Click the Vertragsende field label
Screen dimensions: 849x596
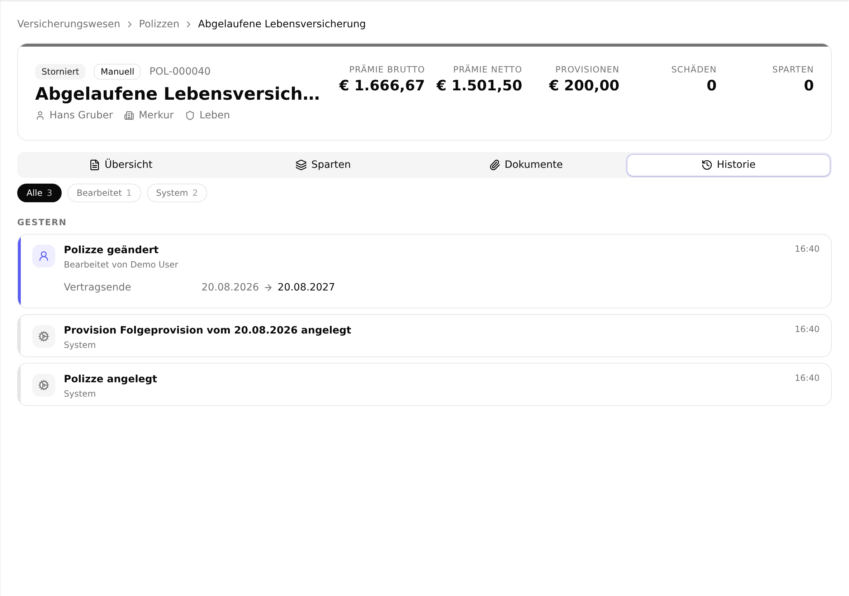pos(97,287)
